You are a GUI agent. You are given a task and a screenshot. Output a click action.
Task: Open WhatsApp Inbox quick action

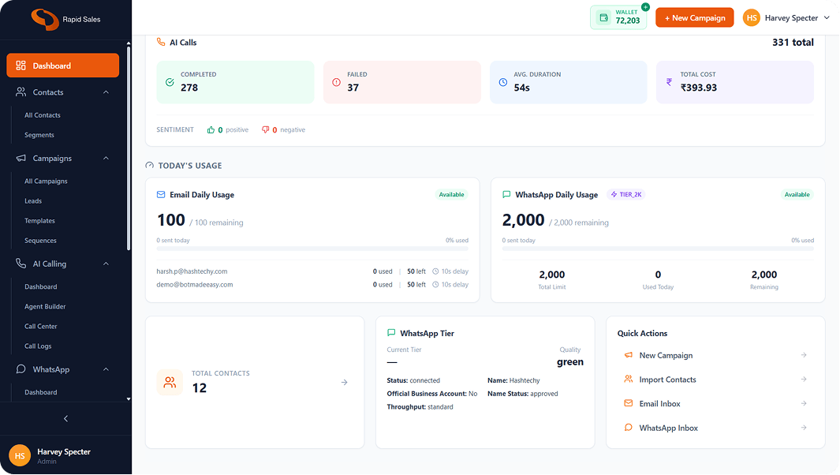[715, 428]
